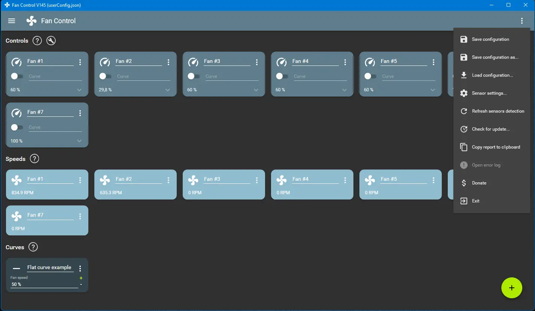Choose Save configuration from the menu

[x=492, y=39]
